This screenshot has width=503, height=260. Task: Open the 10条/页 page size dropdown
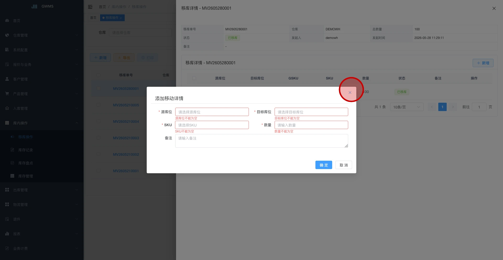(407, 107)
